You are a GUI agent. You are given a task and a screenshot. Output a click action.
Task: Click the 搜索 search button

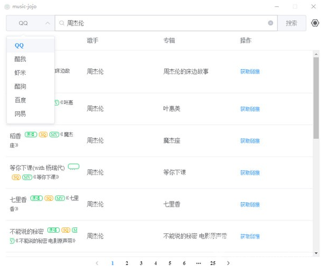pyautogui.click(x=292, y=23)
